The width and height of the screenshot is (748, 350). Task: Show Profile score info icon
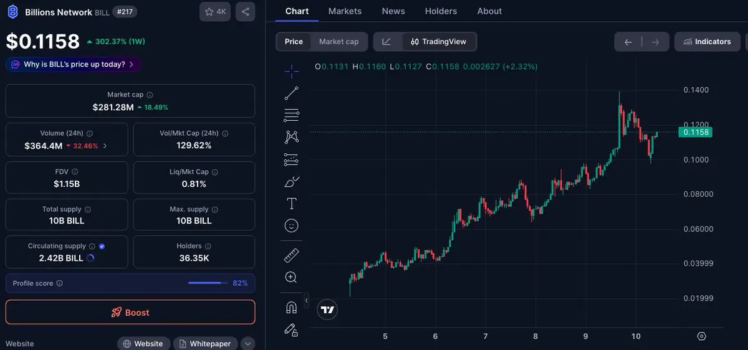60,283
